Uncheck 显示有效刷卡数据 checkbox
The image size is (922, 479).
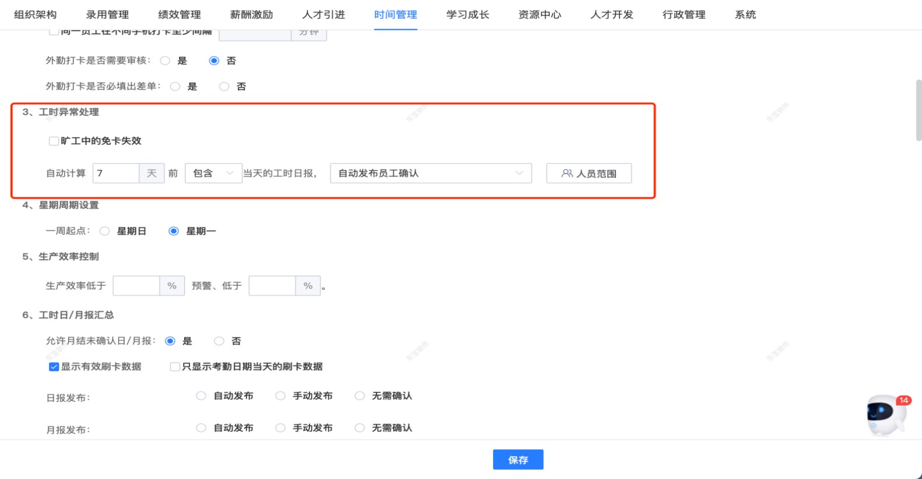click(54, 367)
